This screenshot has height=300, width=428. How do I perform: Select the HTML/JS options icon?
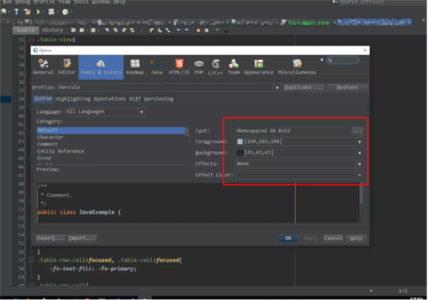[x=179, y=67]
